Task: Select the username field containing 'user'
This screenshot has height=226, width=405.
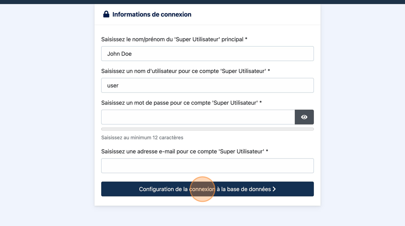Action: 207,86
